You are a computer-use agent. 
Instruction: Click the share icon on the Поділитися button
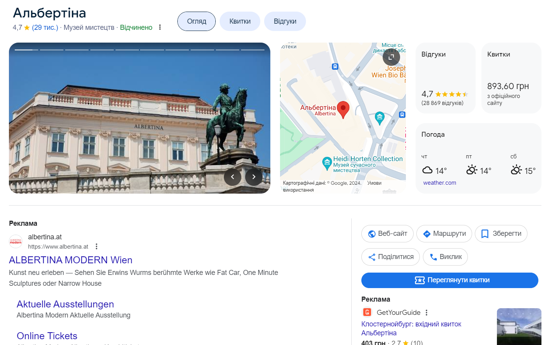[372, 257]
